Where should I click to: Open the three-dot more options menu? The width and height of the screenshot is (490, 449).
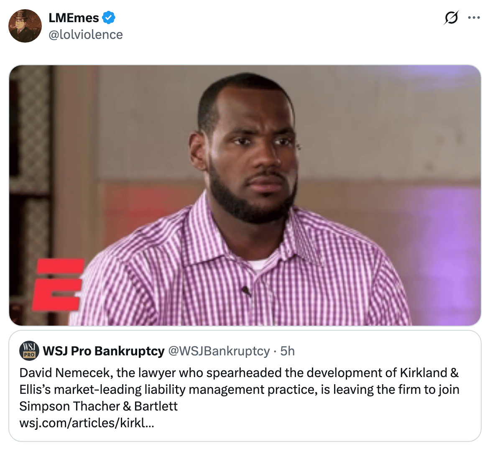click(474, 18)
